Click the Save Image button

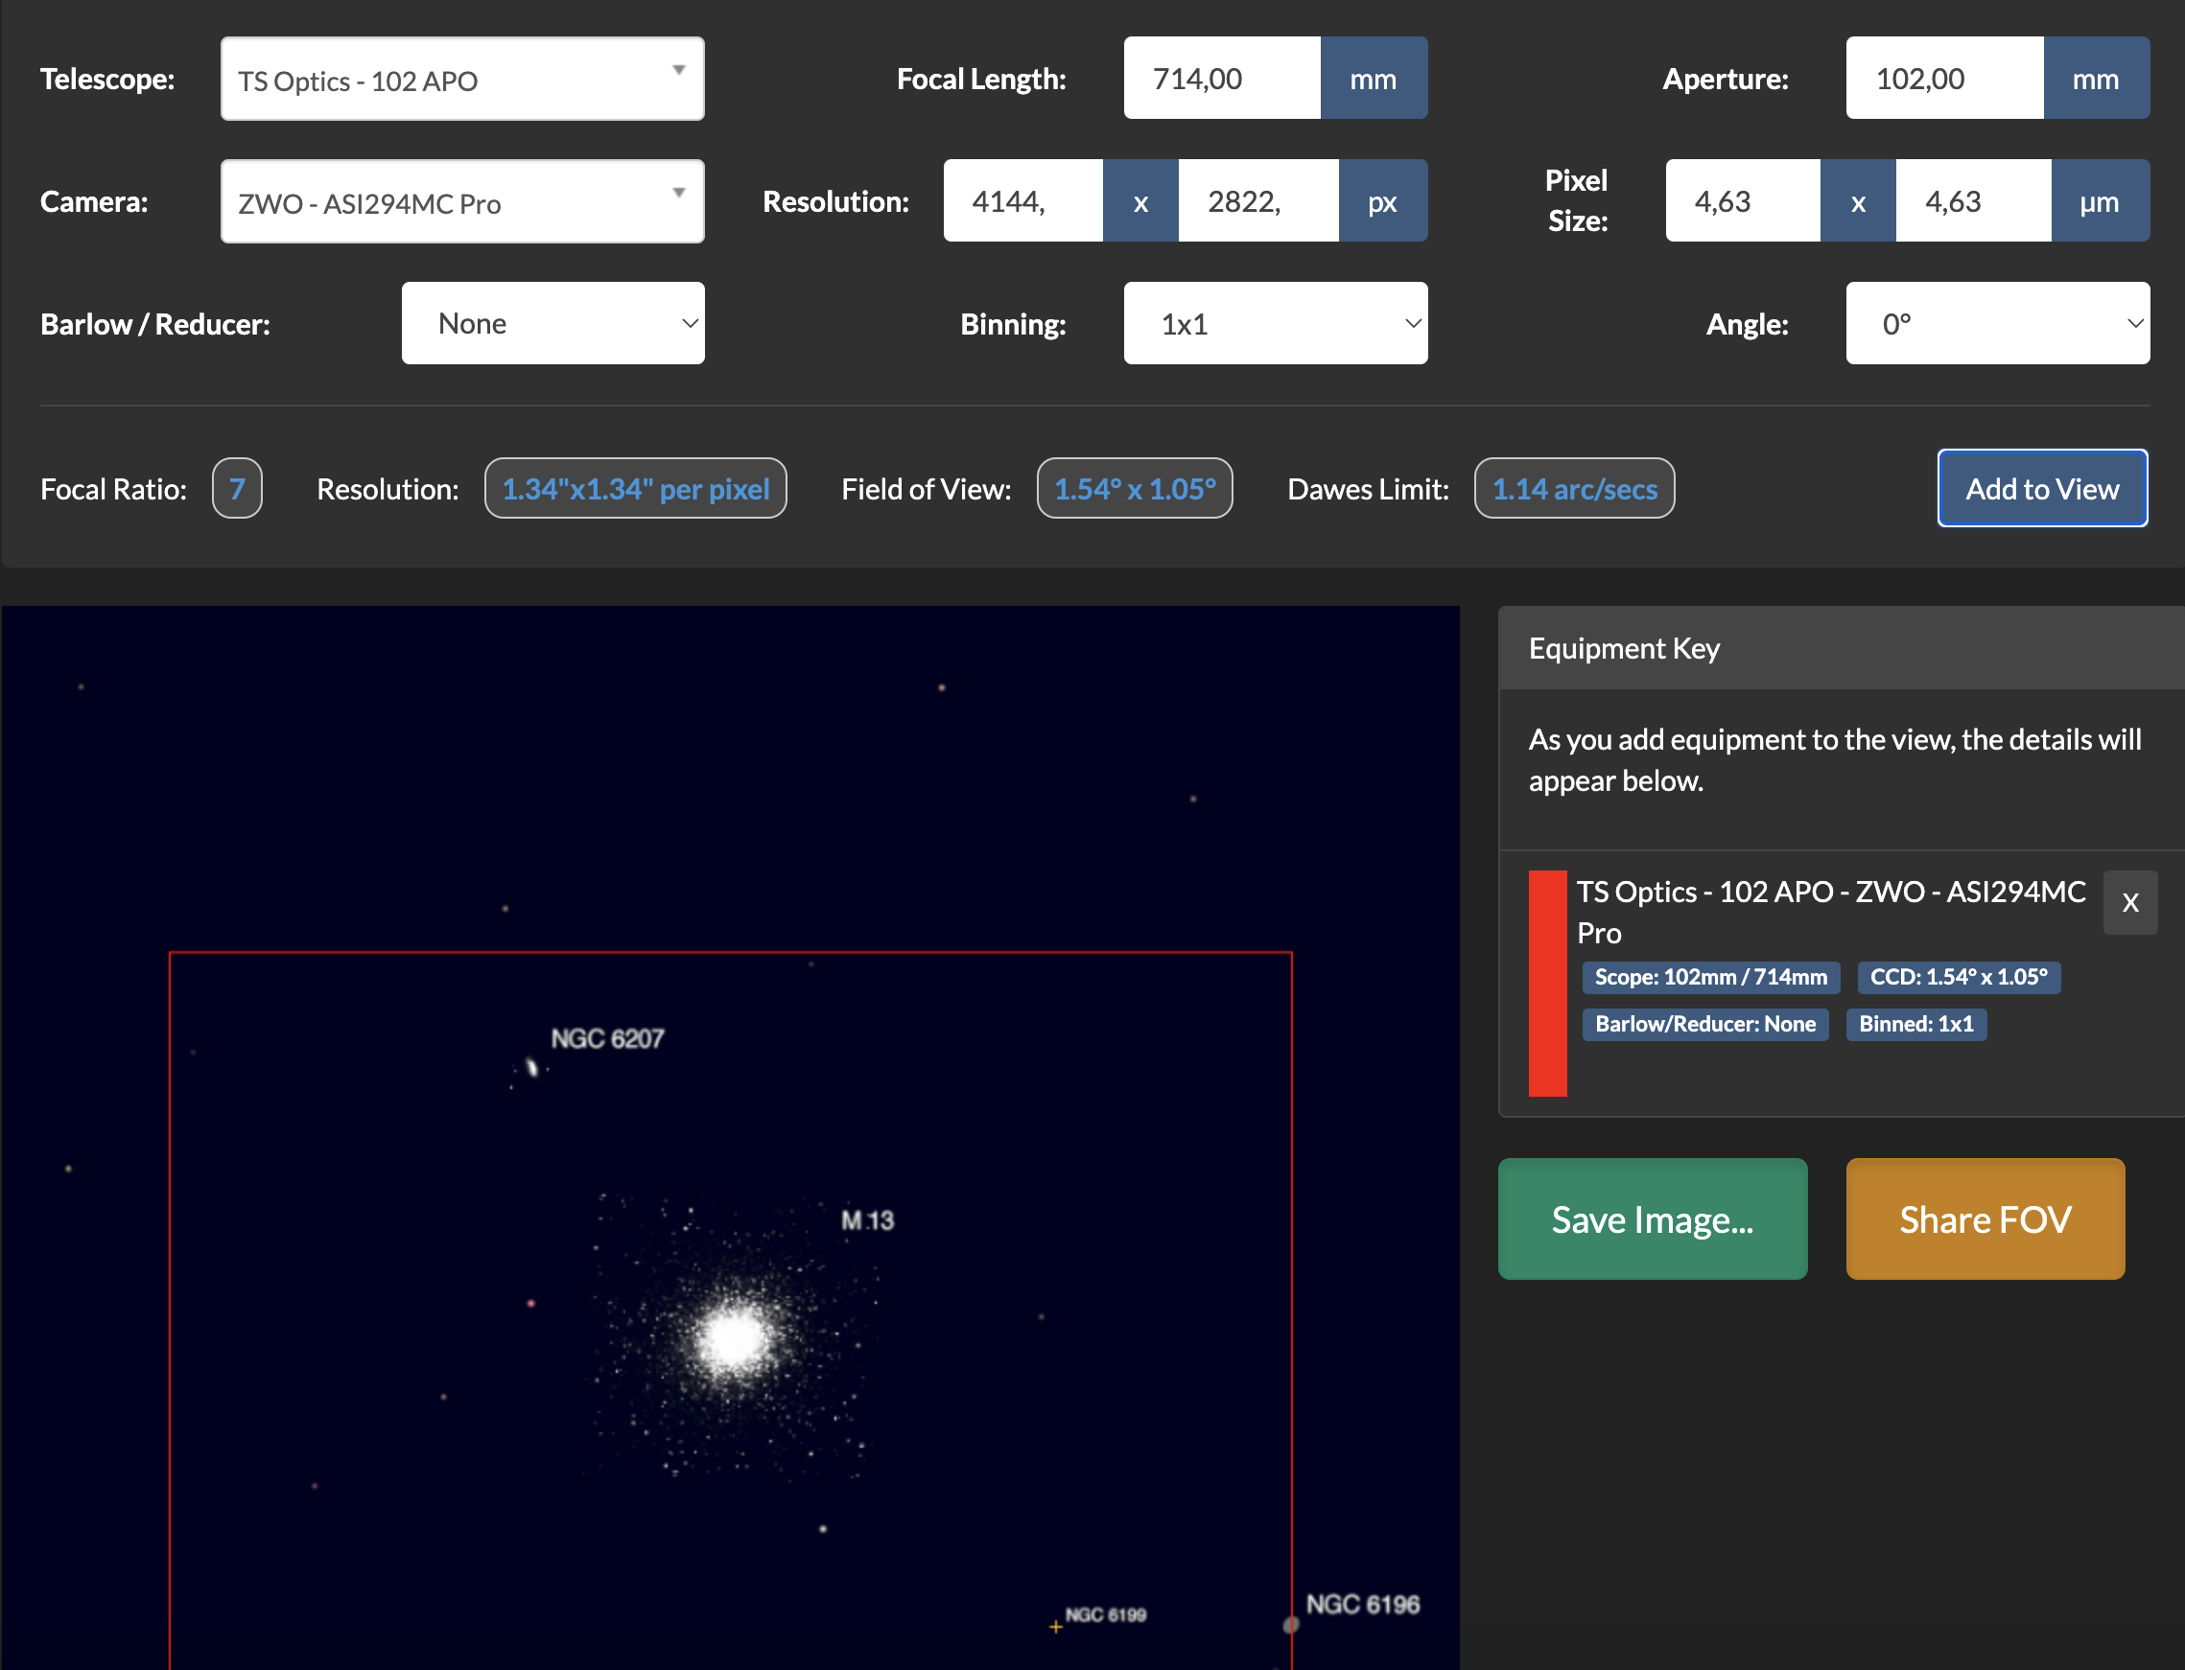[x=1652, y=1218]
